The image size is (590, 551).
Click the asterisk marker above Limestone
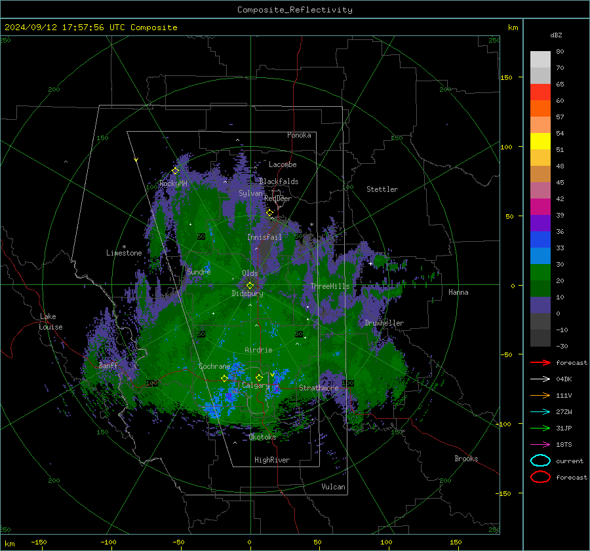click(x=124, y=247)
